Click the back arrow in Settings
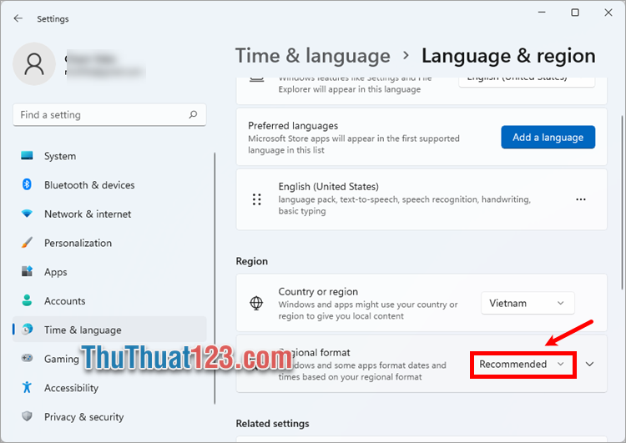Viewport: 626px width, 443px height. point(18,18)
